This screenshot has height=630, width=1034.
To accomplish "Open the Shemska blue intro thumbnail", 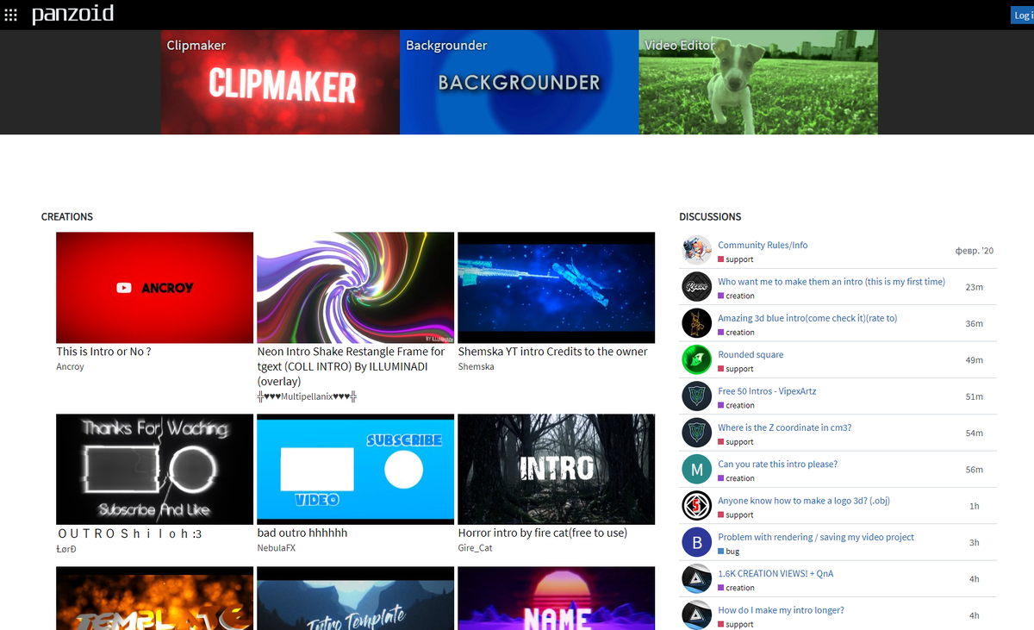I will [x=557, y=288].
